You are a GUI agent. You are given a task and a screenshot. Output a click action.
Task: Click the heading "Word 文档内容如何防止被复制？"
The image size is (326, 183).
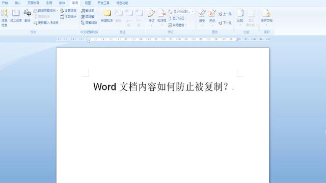[161, 87]
